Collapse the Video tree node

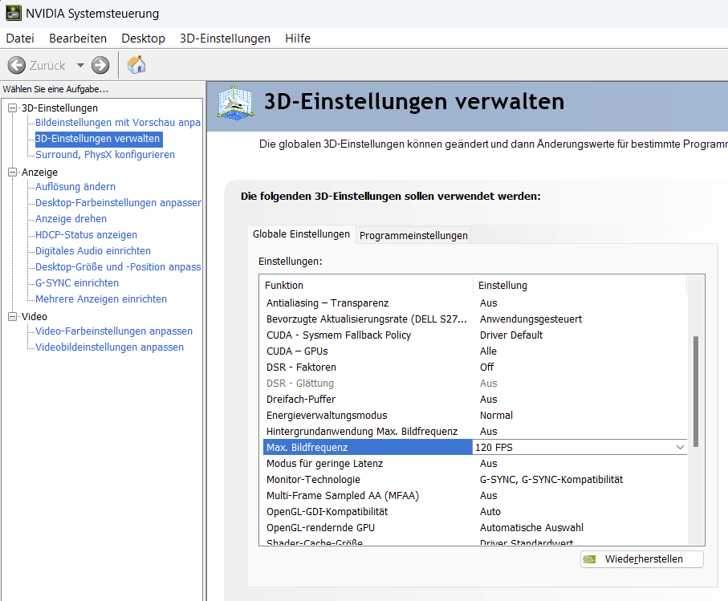coord(13,316)
